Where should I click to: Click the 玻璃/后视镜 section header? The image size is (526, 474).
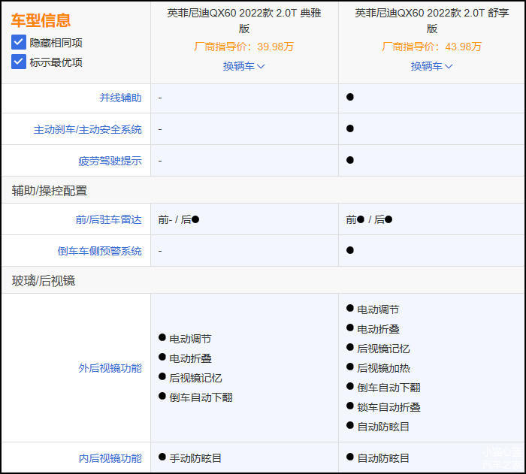coord(44,280)
